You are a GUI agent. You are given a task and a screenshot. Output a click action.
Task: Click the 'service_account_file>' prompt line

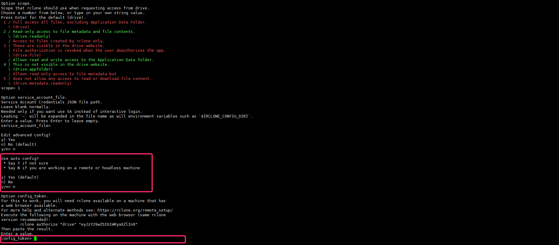(26, 126)
